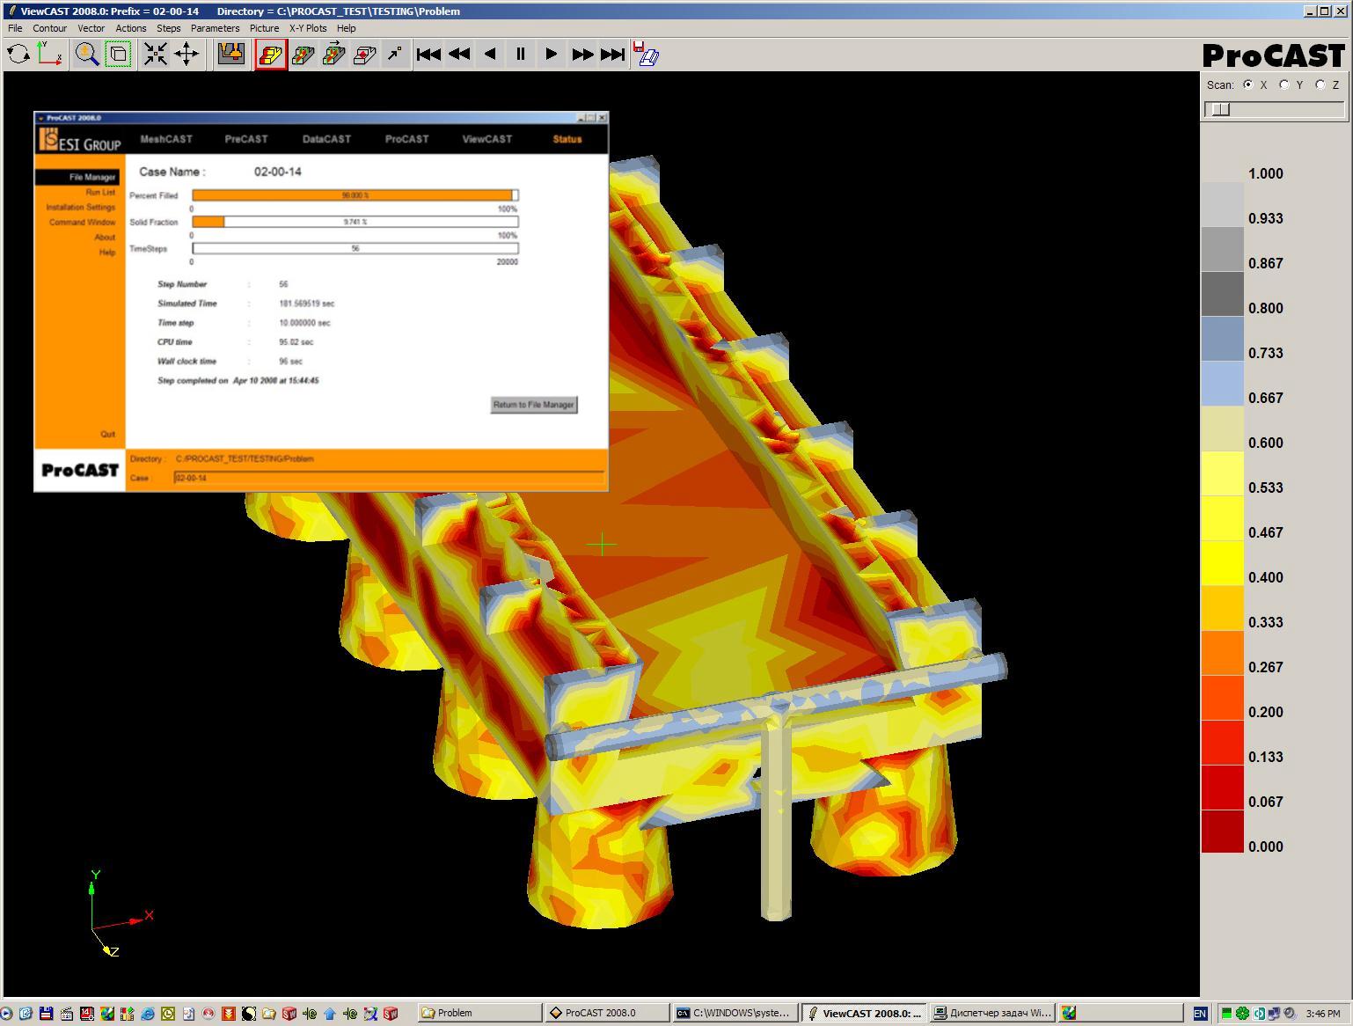Switch to ProCAST 2008.0 taskbar button

pos(607,1013)
